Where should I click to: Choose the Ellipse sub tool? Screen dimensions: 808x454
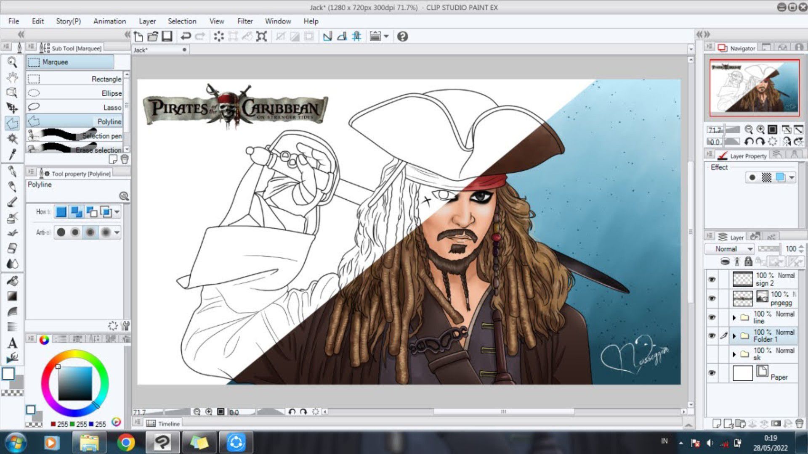tap(74, 93)
